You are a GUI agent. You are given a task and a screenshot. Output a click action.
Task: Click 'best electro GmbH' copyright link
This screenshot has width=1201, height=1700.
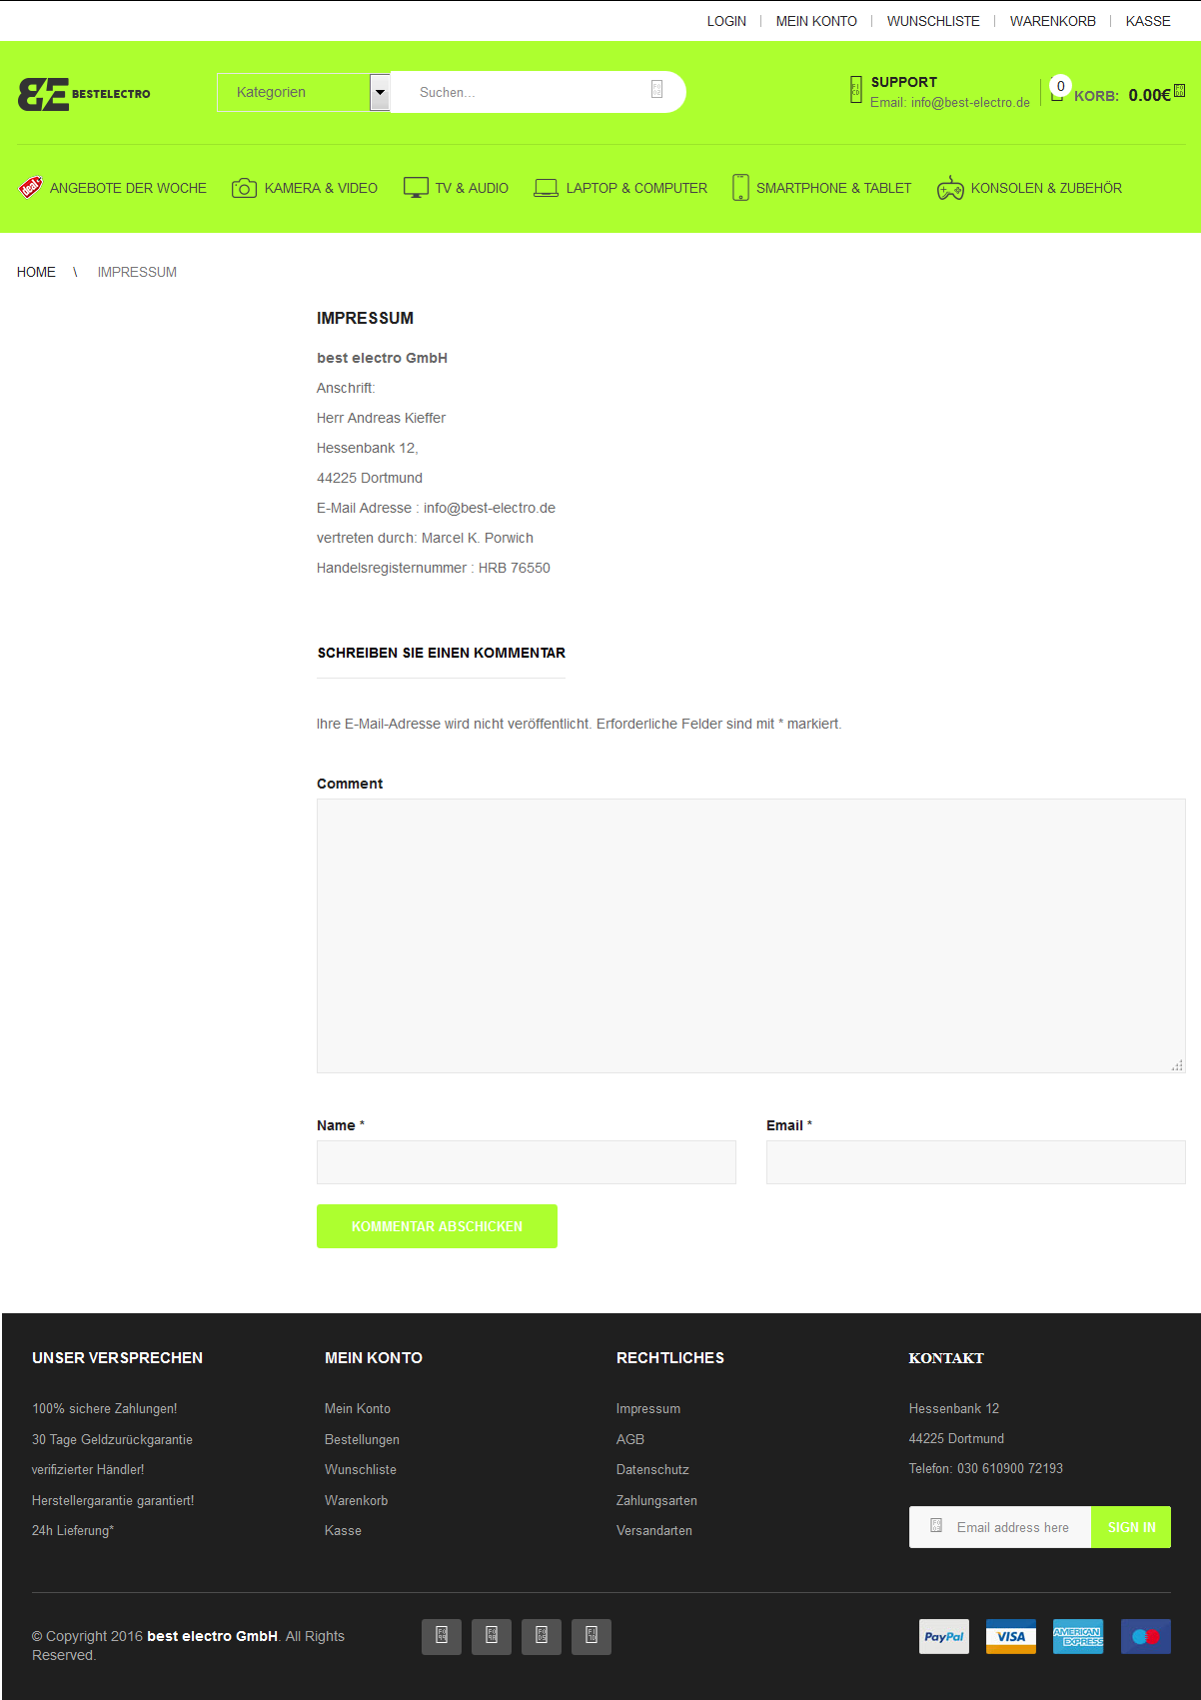click(x=212, y=1636)
